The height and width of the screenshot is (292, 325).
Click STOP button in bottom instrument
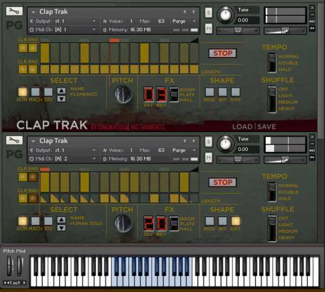tap(223, 182)
